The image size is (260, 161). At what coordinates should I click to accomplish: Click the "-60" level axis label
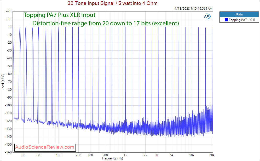tap(9, 74)
